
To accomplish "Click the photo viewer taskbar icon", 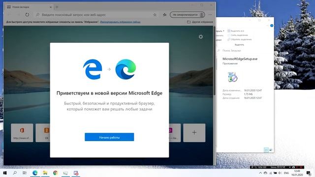I will click(65, 173).
